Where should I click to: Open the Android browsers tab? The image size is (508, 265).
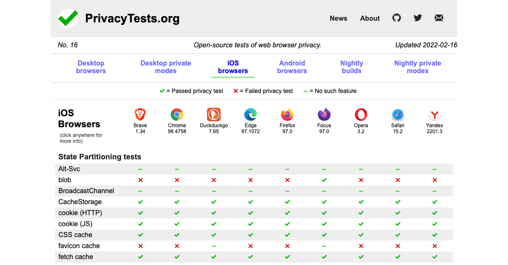coord(292,67)
